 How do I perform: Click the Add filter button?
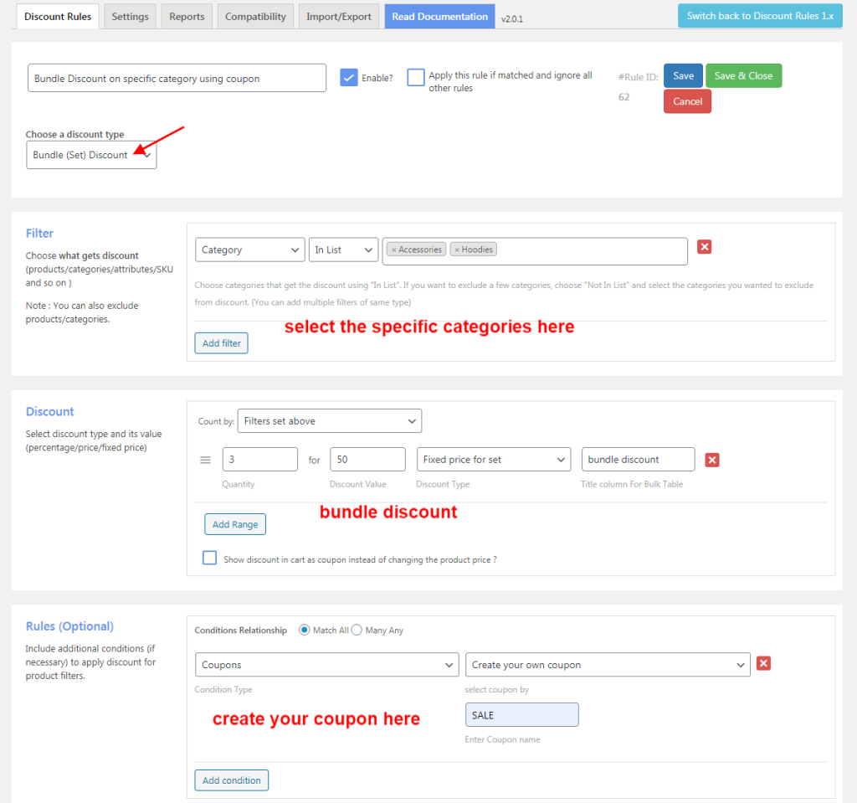tap(220, 342)
